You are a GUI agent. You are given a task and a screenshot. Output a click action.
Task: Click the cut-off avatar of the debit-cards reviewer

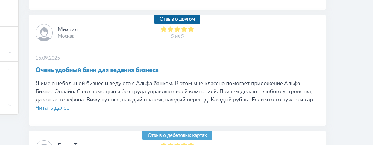pos(44,143)
